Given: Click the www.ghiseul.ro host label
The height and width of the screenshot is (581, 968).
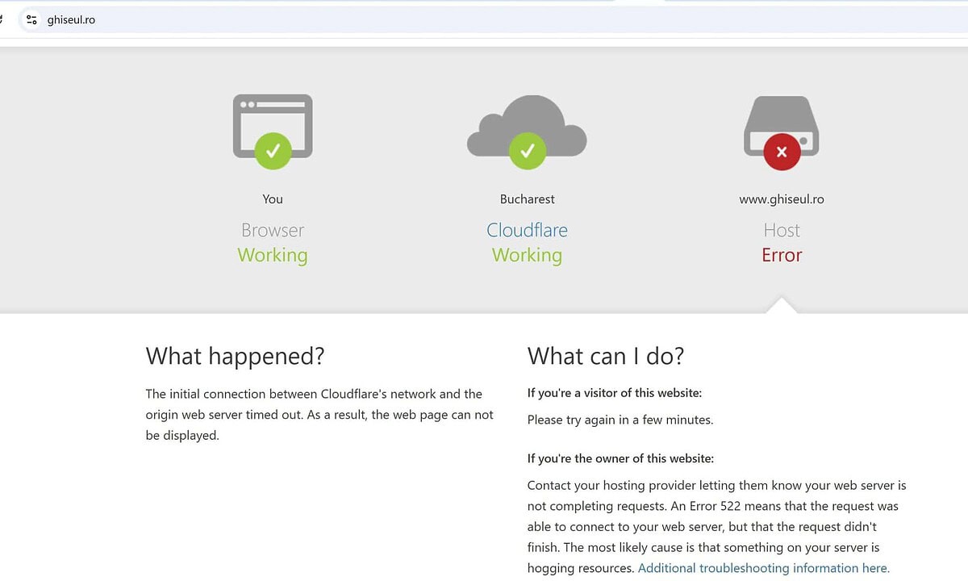Looking at the screenshot, I should tap(781, 199).
